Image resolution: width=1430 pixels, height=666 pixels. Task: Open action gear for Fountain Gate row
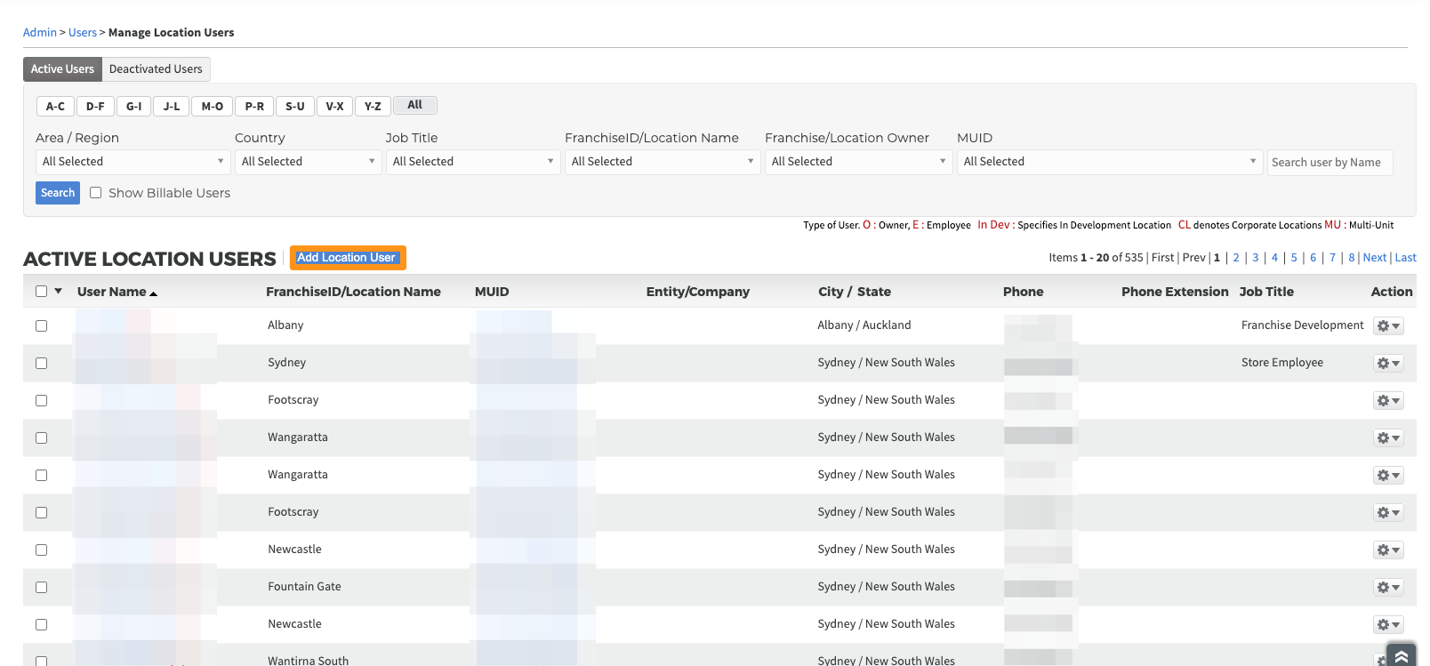point(1388,588)
